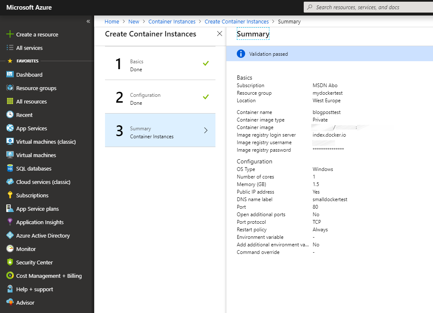Screen dimensions: 433x313
Task: Click the Restart policy value Always
Action: pyautogui.click(x=320, y=230)
